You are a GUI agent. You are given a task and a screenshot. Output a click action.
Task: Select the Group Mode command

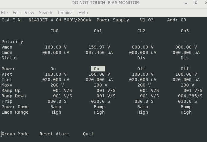[x=15, y=134]
